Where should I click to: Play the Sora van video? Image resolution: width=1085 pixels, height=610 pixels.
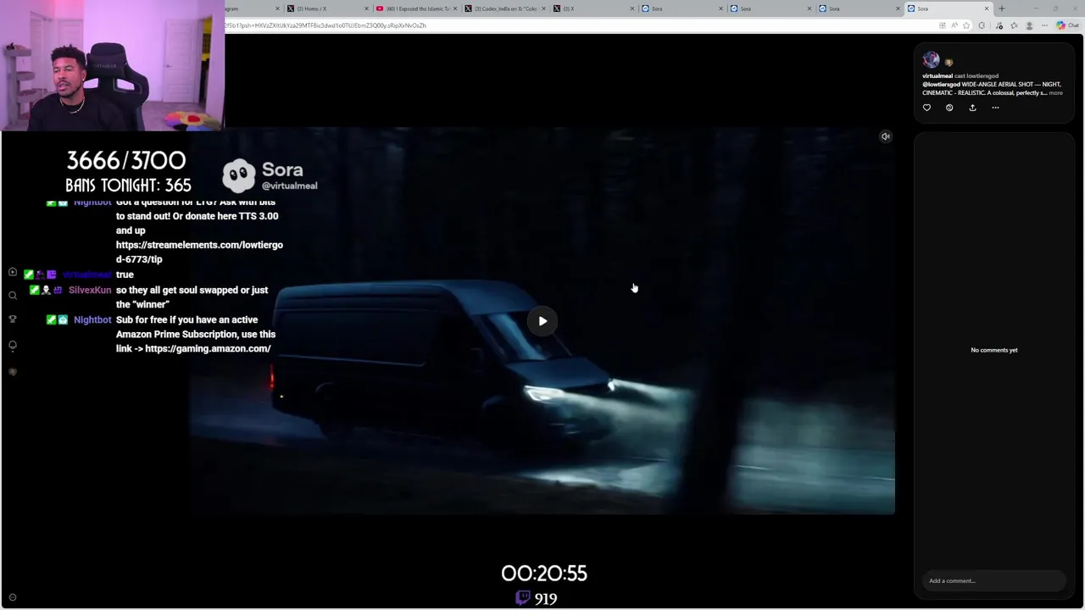pos(542,321)
